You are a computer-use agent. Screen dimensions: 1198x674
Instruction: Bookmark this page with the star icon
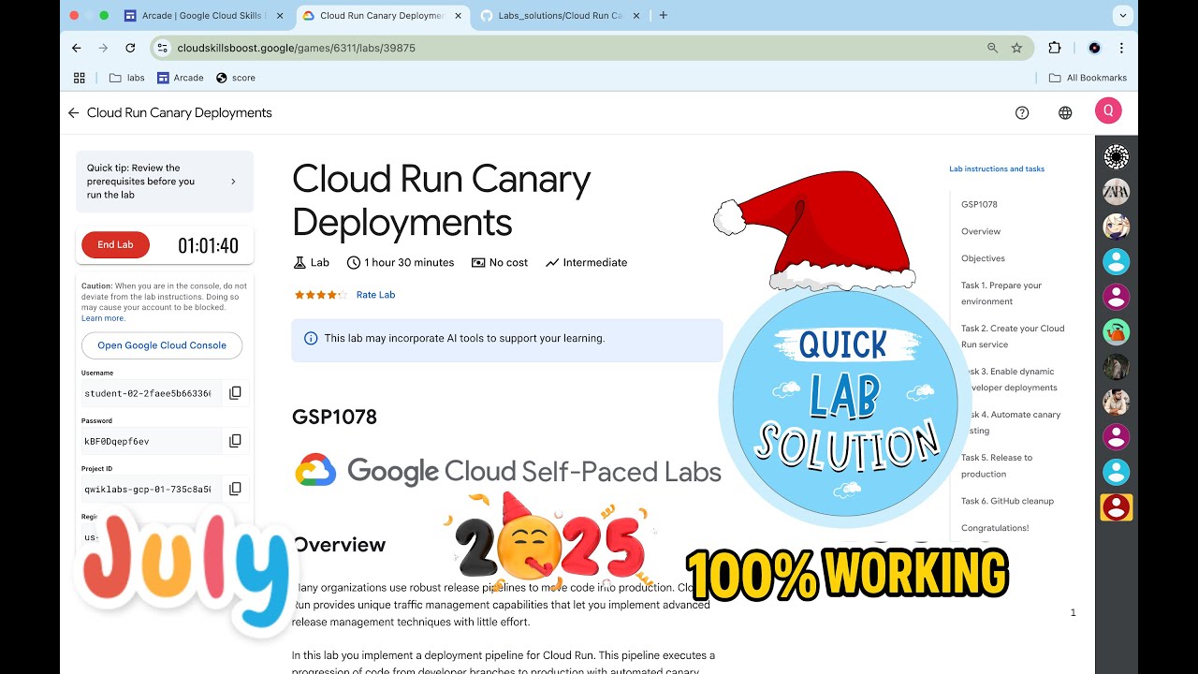click(x=1016, y=48)
